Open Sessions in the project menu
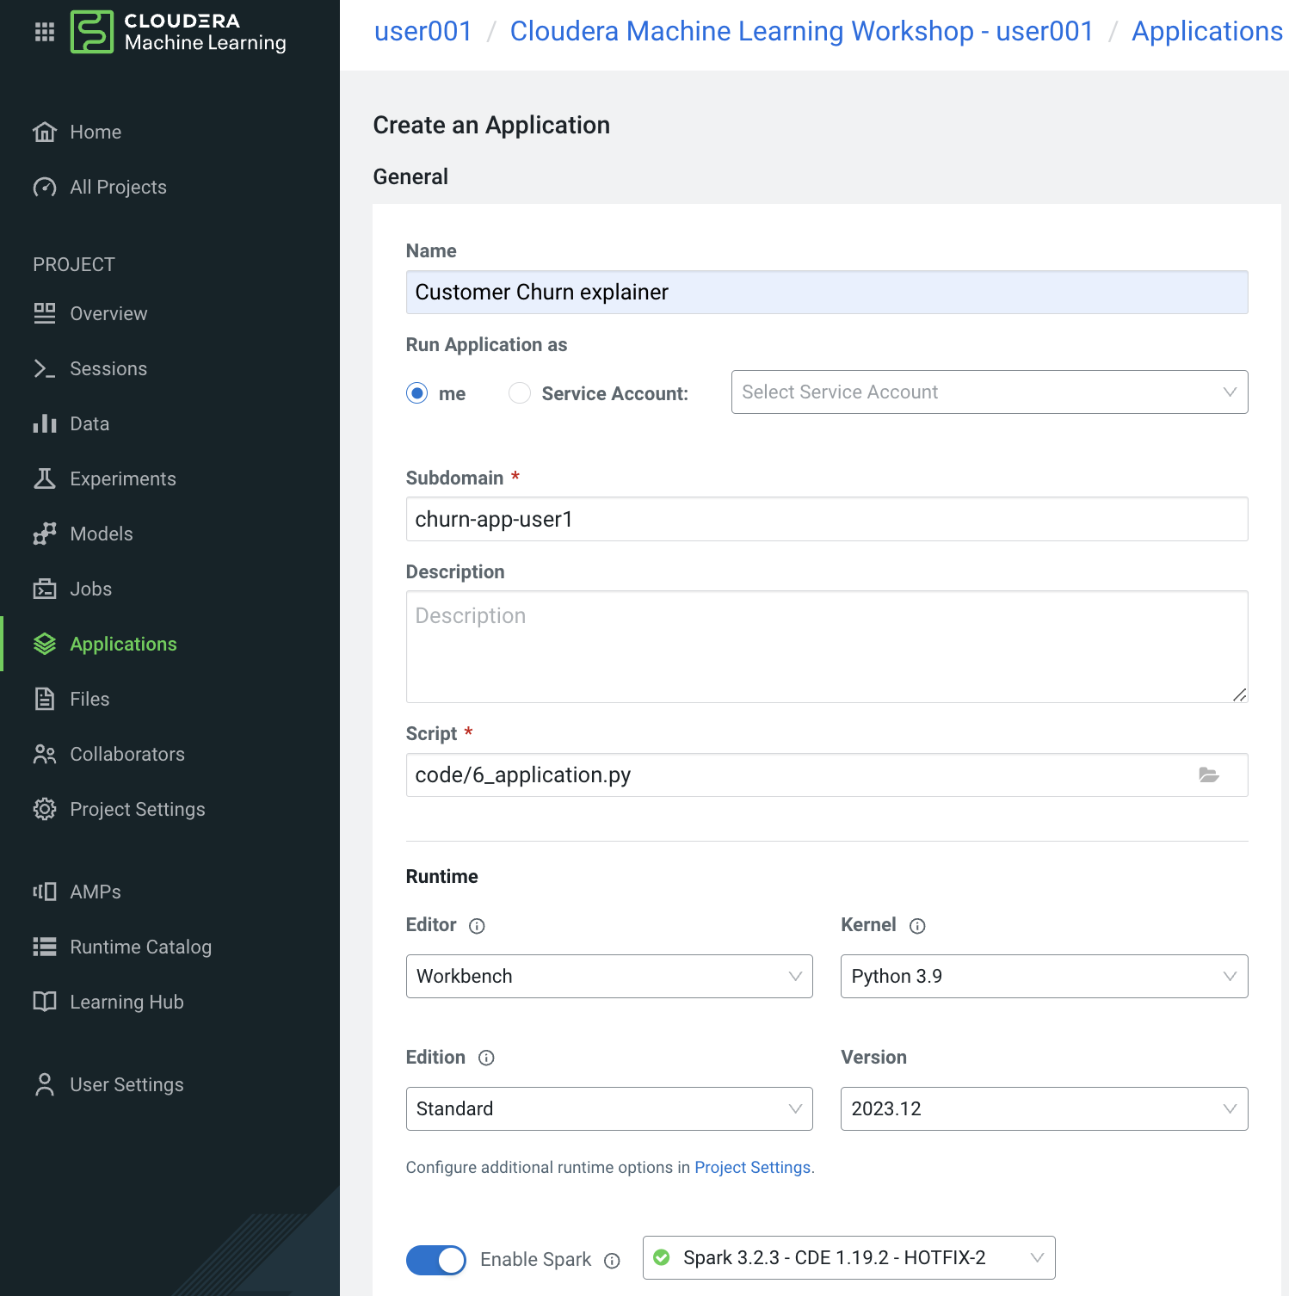Image resolution: width=1289 pixels, height=1296 pixels. click(x=108, y=368)
